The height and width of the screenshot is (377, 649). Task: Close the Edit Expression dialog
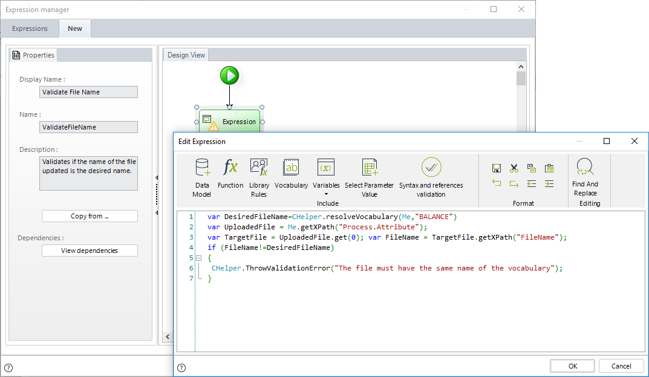click(634, 141)
